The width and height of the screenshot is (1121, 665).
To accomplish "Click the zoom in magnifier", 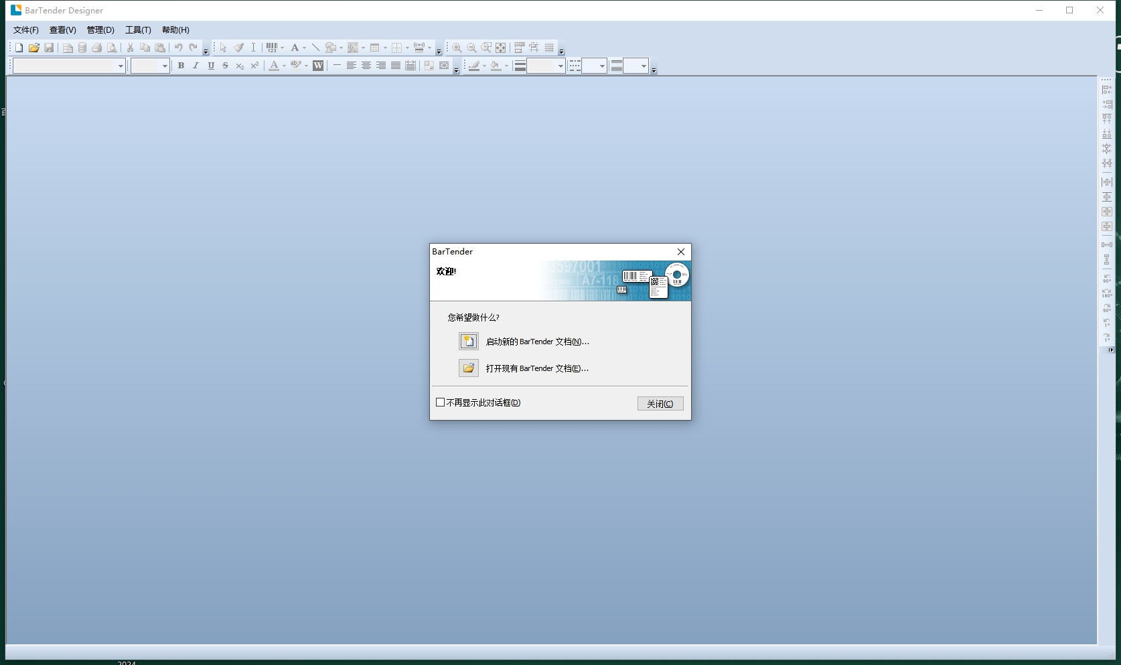I will tap(457, 48).
